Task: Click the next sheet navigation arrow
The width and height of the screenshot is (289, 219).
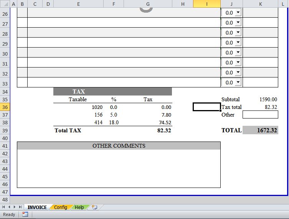Action: point(15,207)
